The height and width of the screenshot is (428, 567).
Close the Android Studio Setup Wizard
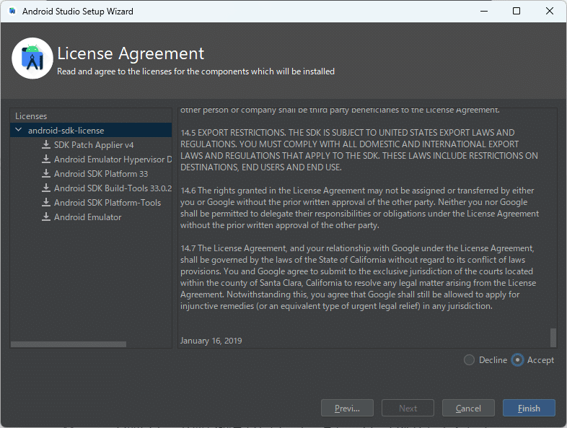click(x=549, y=12)
